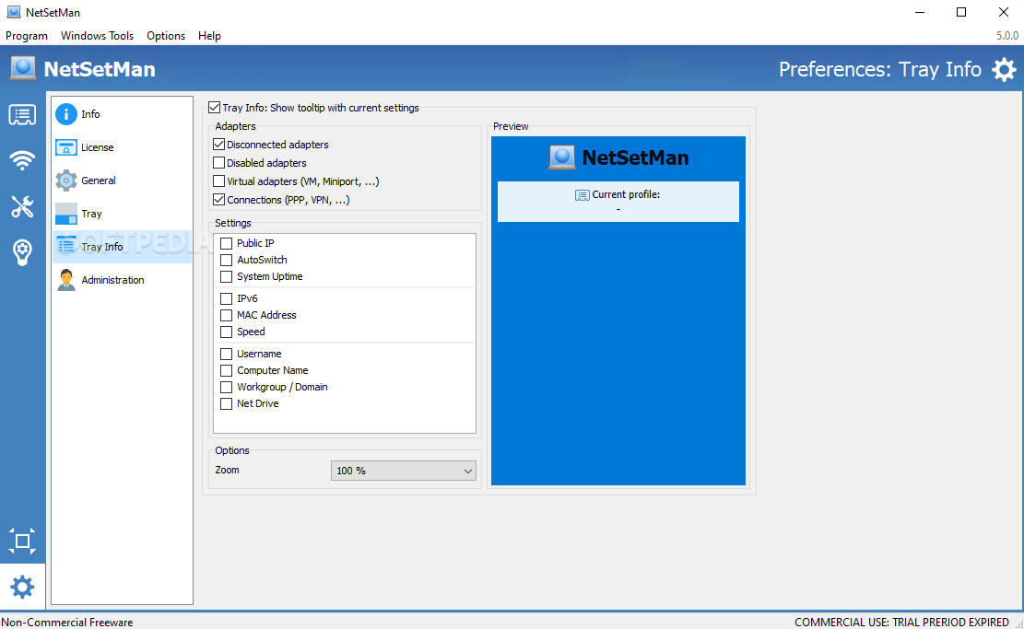
Task: Enable Disabled adapters checkbox
Action: [x=219, y=162]
